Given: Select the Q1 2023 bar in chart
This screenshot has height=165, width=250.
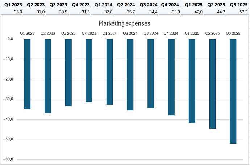Looking at the screenshot, I should click(x=27, y=74).
